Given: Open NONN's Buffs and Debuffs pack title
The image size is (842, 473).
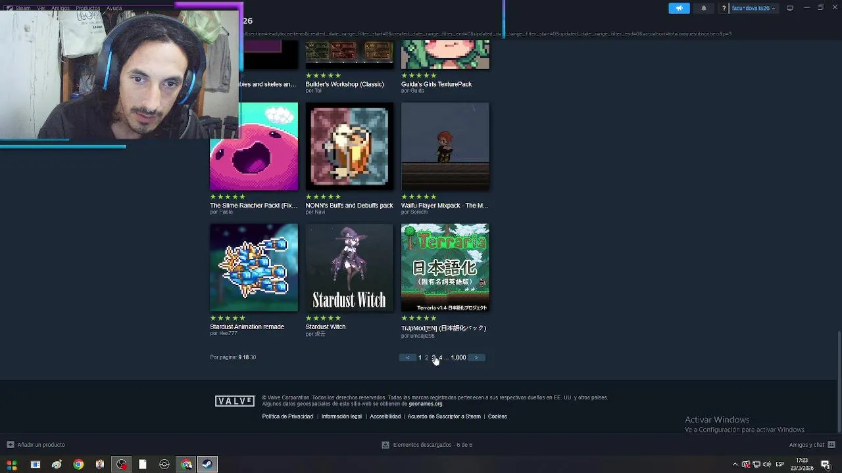Looking at the screenshot, I should 349,206.
